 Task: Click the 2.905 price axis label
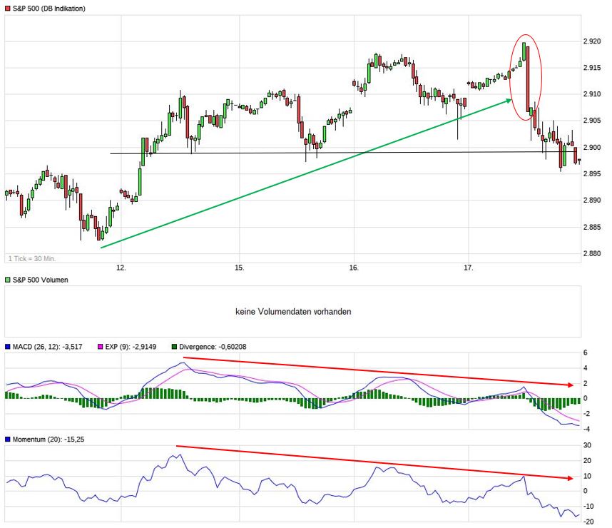(x=592, y=121)
